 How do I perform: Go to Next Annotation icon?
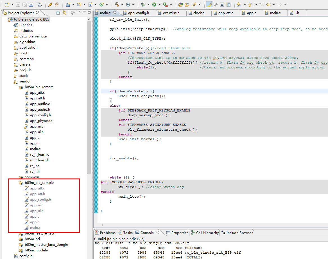point(239,5)
